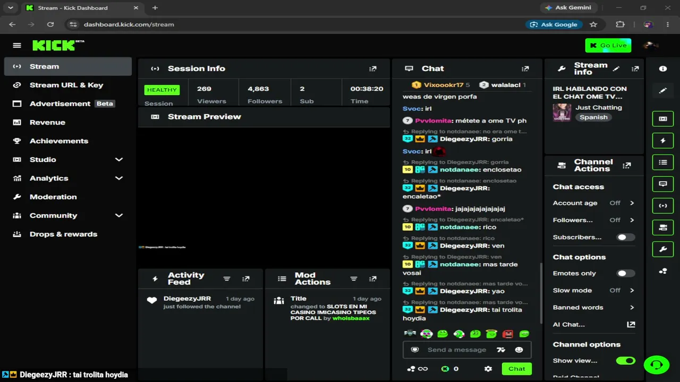Filter the Mod Actions list

[354, 279]
